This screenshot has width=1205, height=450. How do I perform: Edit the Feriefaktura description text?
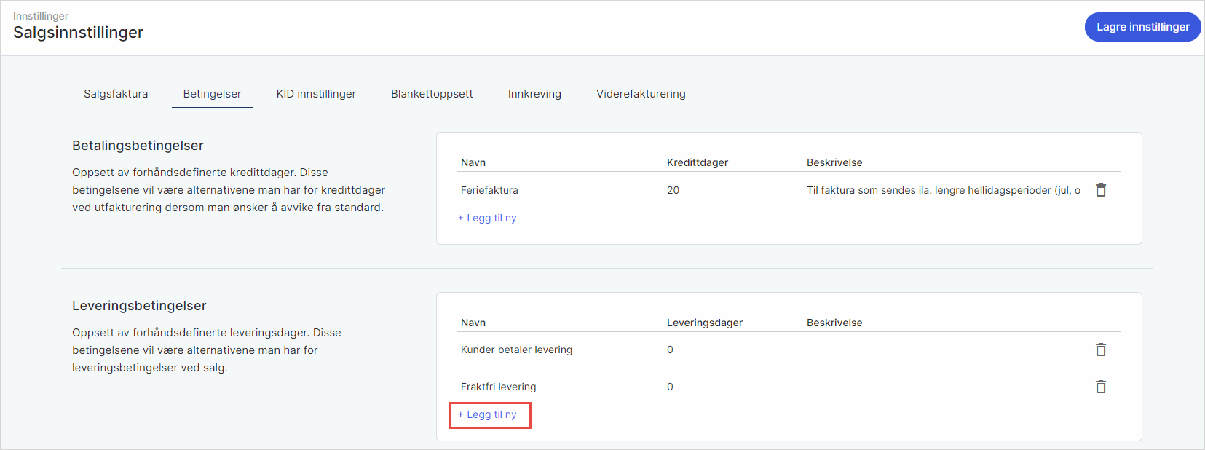point(943,190)
